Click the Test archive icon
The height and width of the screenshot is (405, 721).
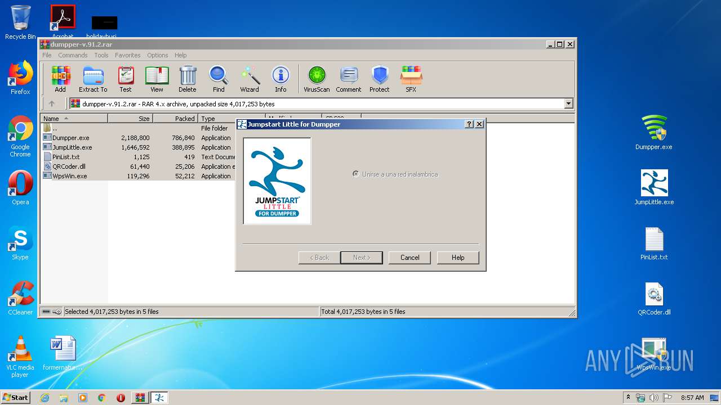point(126,79)
